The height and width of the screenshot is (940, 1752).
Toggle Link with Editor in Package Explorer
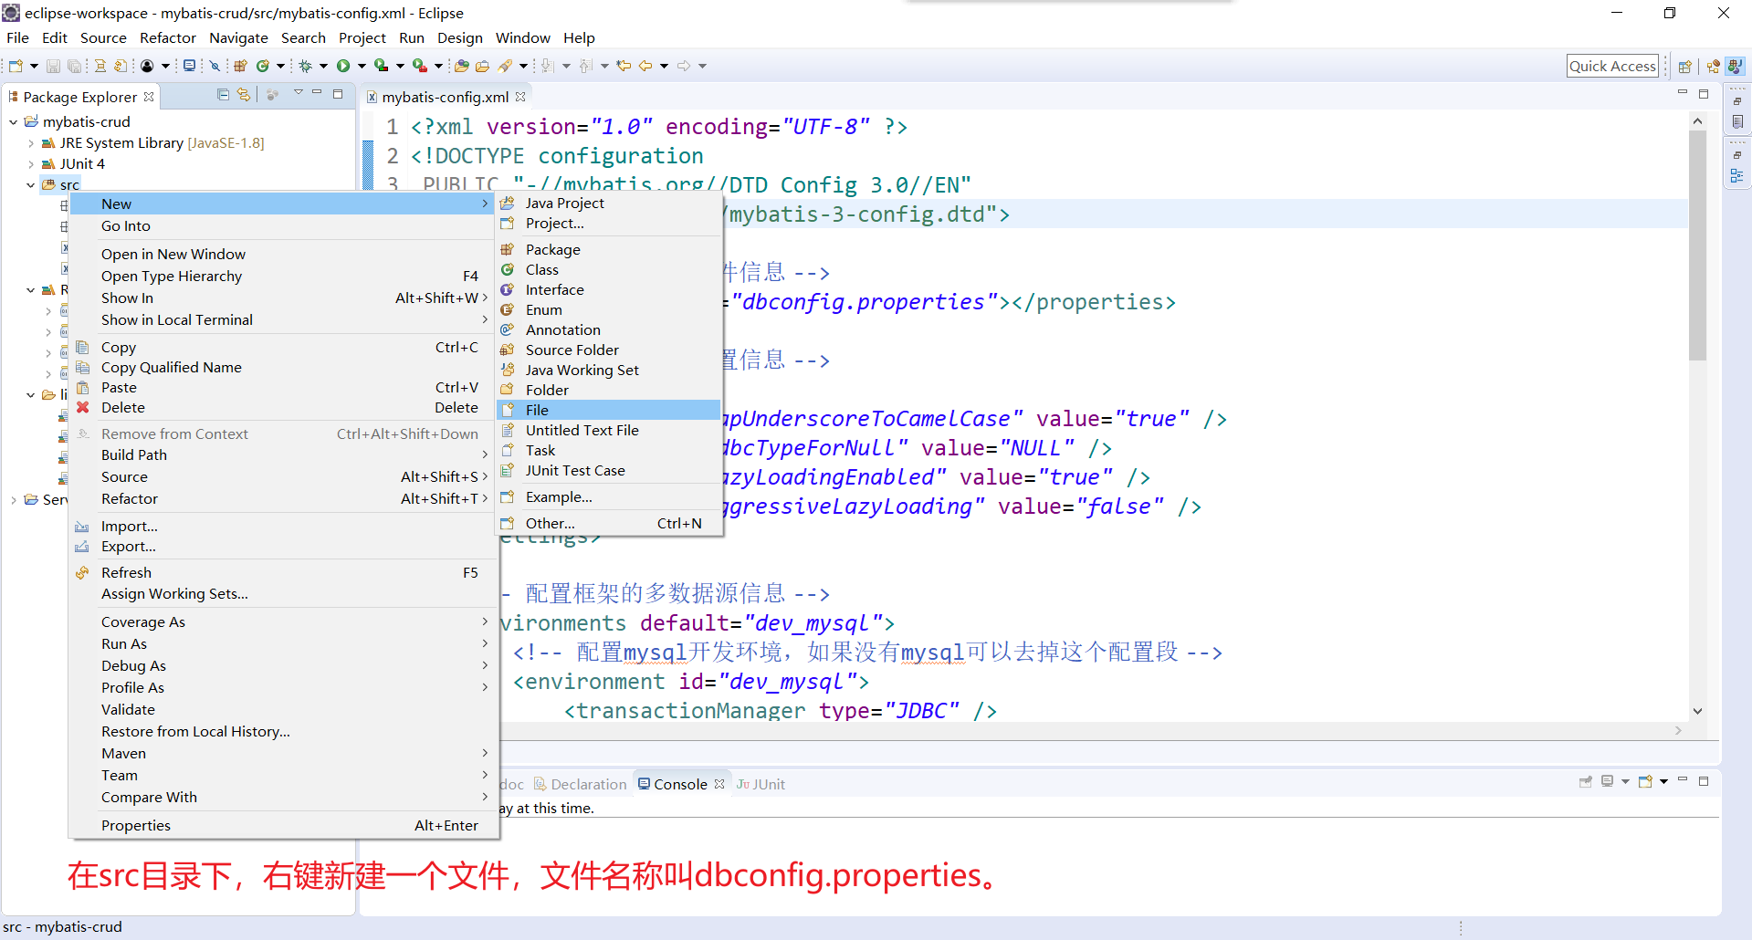(244, 94)
